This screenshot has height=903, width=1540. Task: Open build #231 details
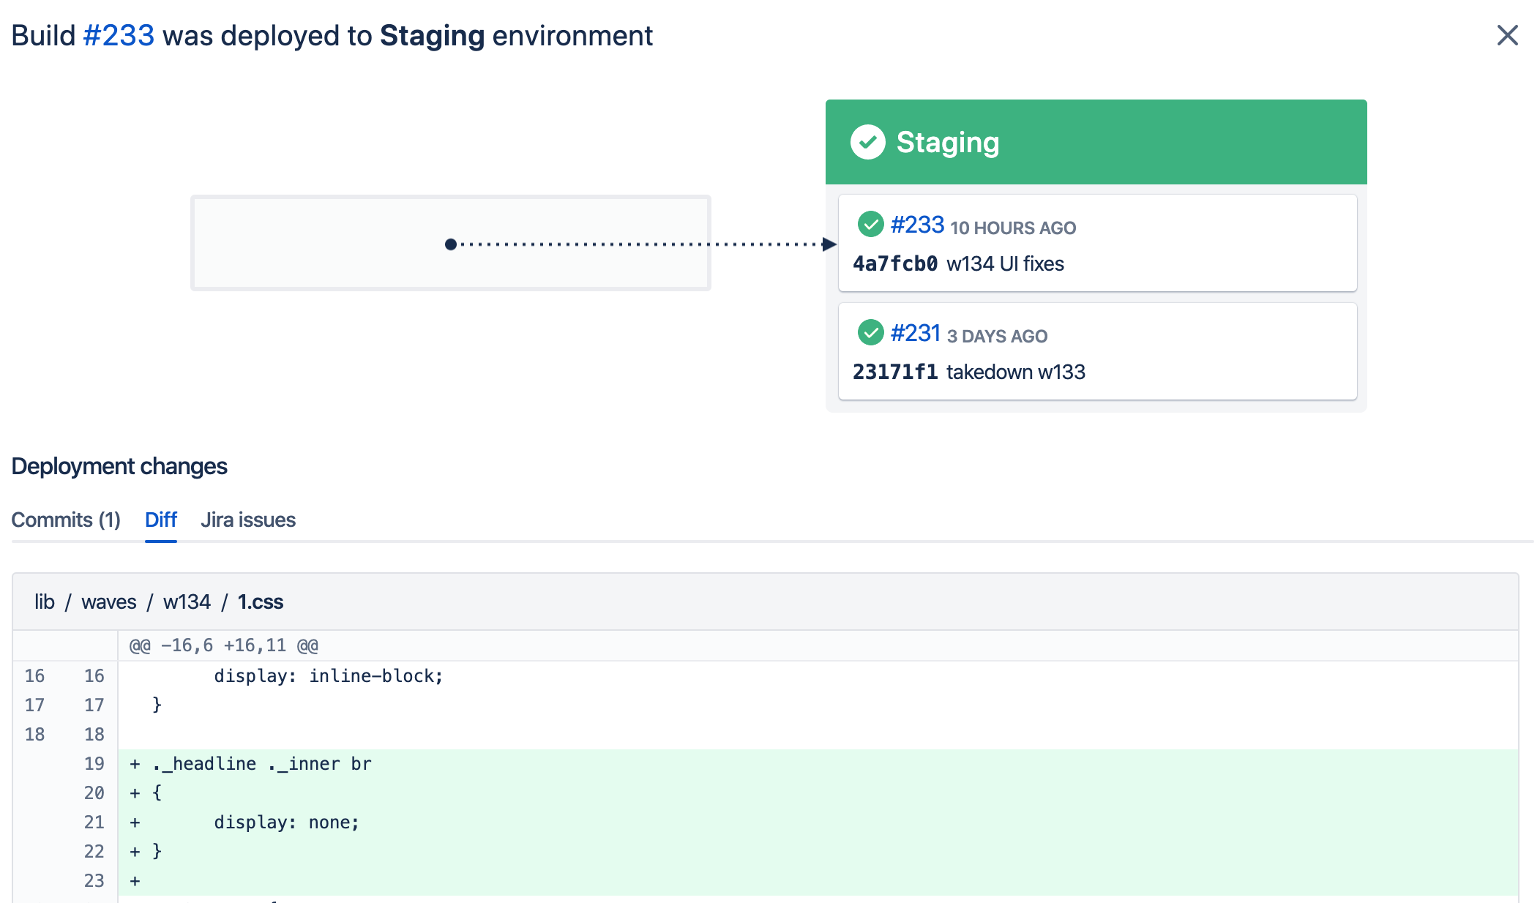(914, 333)
